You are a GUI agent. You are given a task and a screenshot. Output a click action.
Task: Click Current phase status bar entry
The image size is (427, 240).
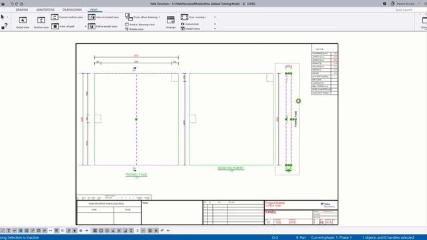click(x=332, y=237)
